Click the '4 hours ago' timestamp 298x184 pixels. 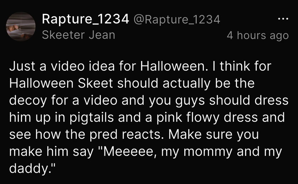pos(258,36)
